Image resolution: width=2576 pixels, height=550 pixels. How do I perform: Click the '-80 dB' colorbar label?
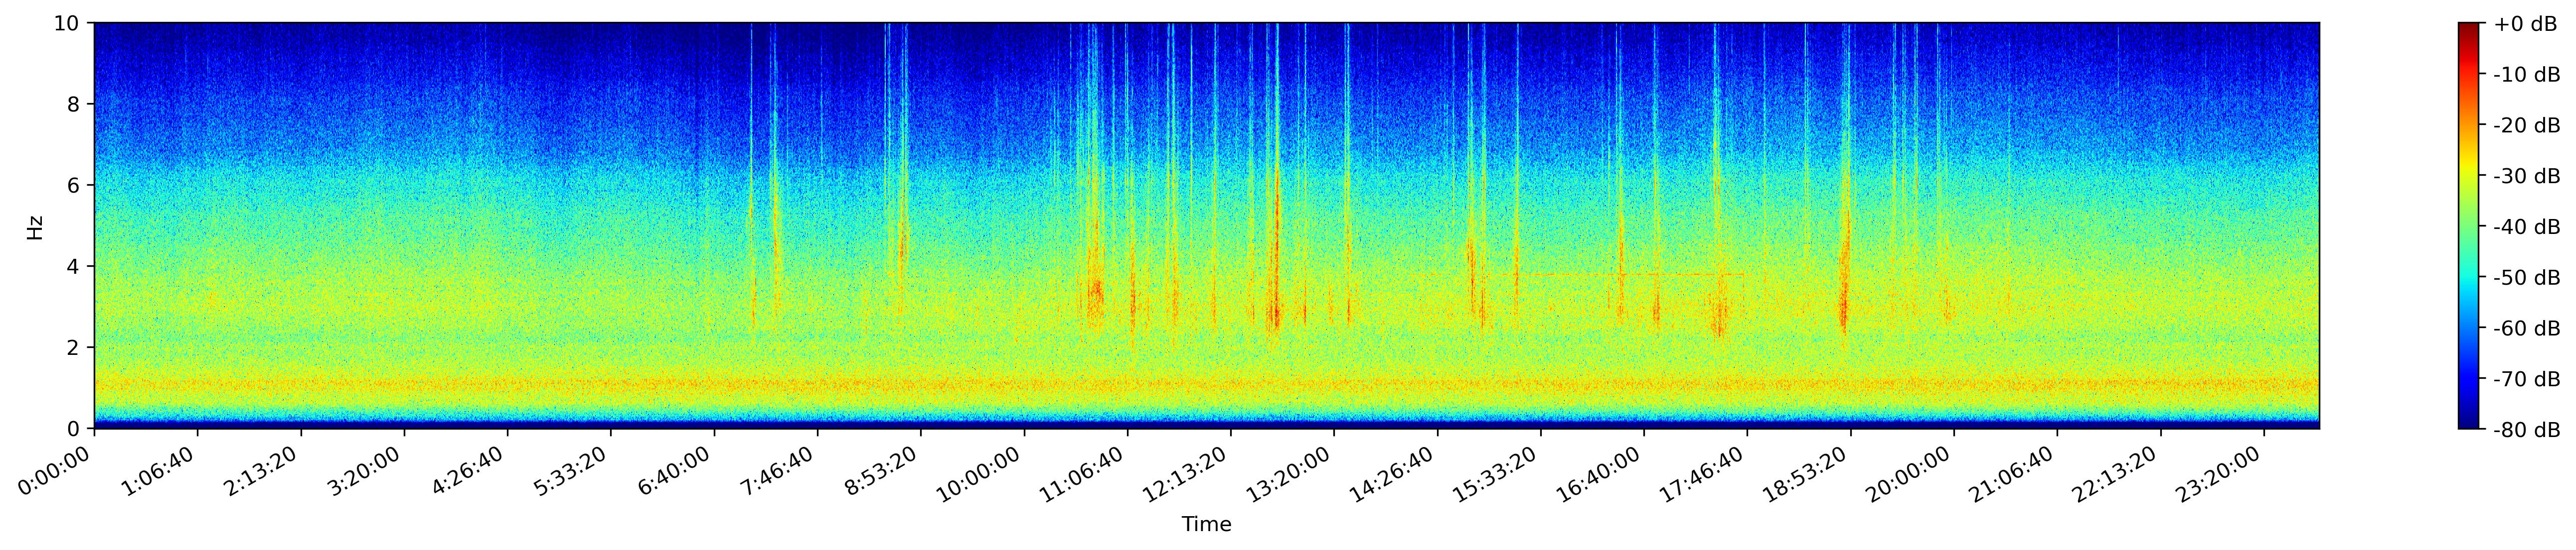[x=2527, y=430]
